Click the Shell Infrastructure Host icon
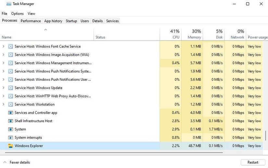Screen dimensions: 268x168 click(x=10, y=121)
